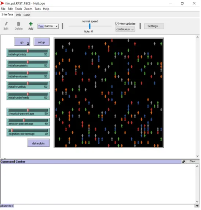Viewport: 201px width, 210px height.
Task: Expand the observer agent selector arrow
Action: coord(197,206)
